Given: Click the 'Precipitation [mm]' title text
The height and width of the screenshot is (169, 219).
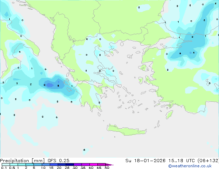Looking at the screenshot, I should [x=22, y=161].
